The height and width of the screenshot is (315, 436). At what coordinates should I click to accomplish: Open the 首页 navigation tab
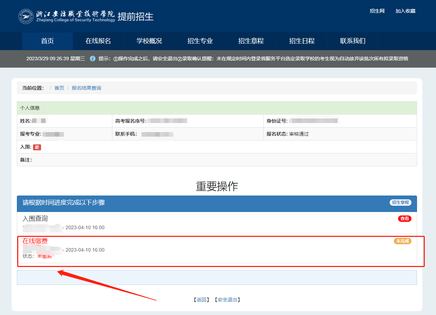click(x=47, y=41)
